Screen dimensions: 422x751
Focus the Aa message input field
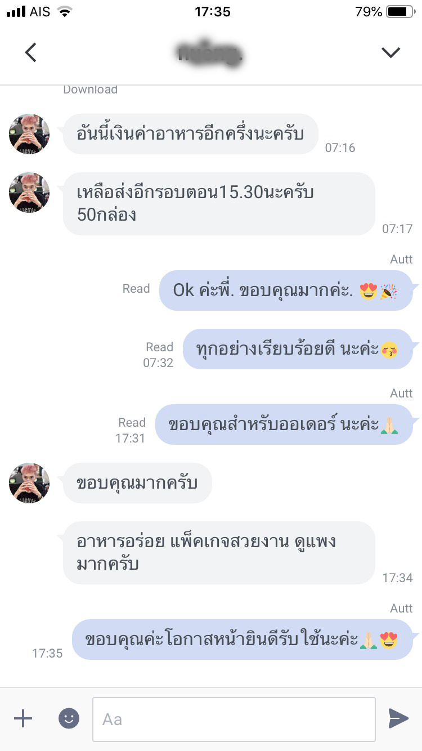click(x=234, y=719)
